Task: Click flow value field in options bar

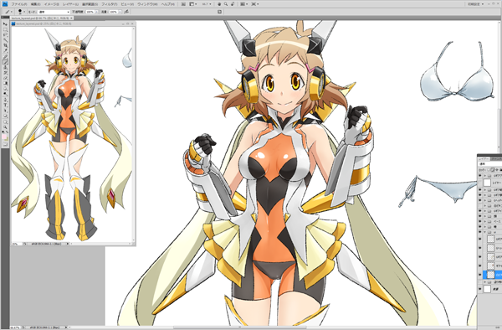Action: (113, 12)
